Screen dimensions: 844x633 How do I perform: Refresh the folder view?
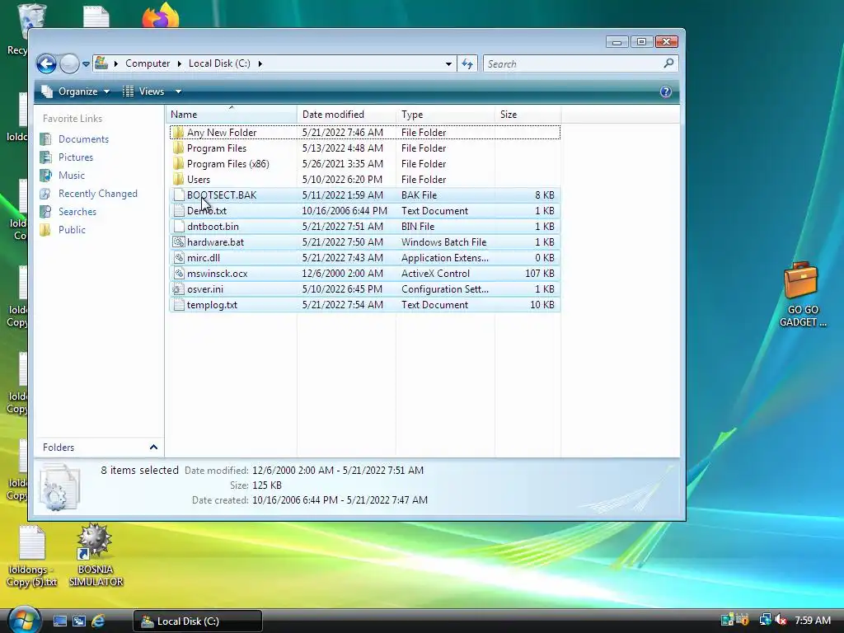[467, 64]
